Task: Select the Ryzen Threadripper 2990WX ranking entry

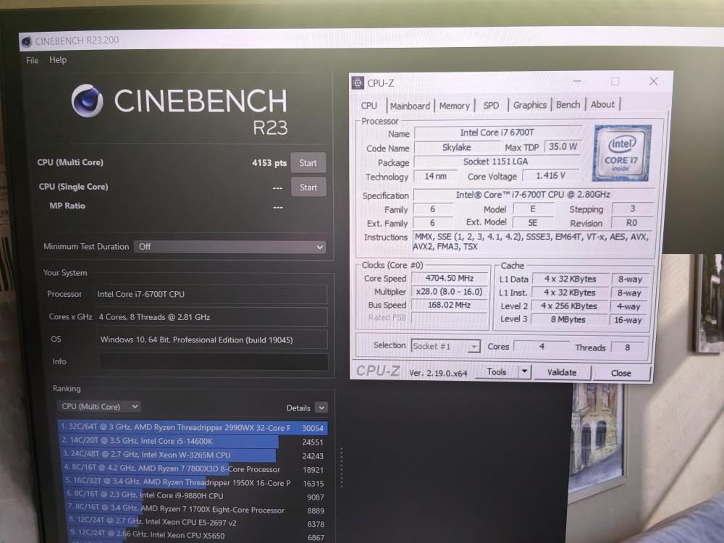Action: pos(193,428)
